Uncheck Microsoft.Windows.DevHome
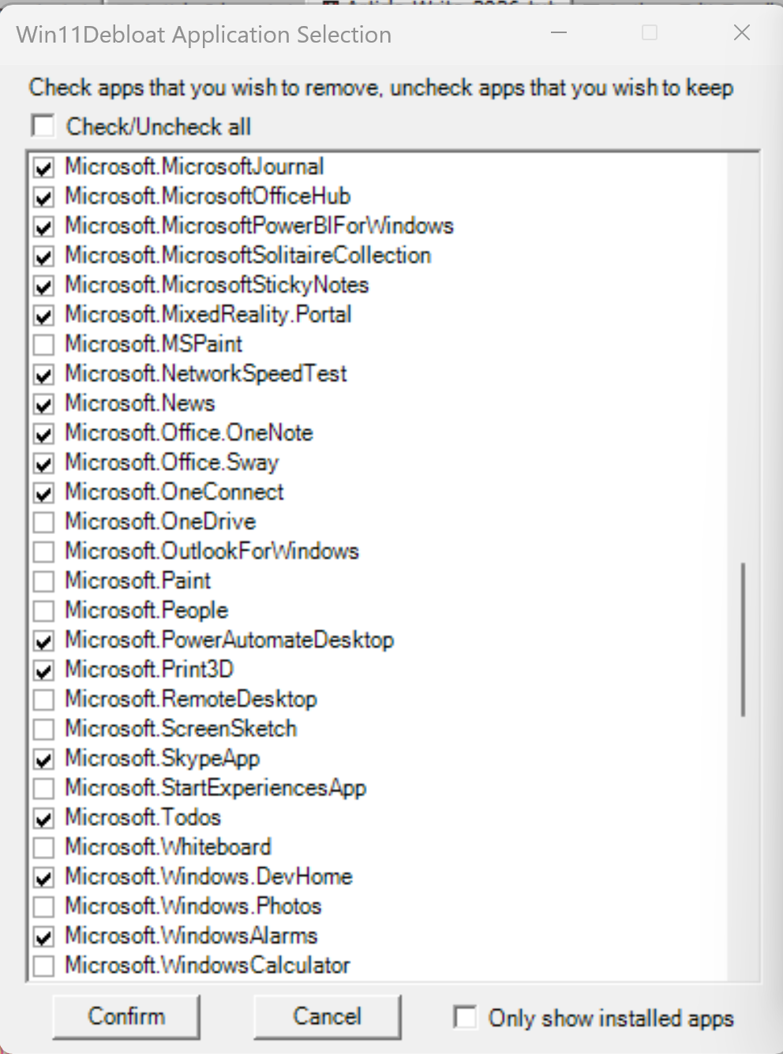The height and width of the screenshot is (1054, 783). pos(44,878)
